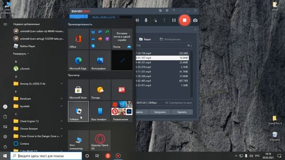This screenshot has height=160, width=285.
Task: Open the Start menu Documents icon
Action: (x=5, y=116)
